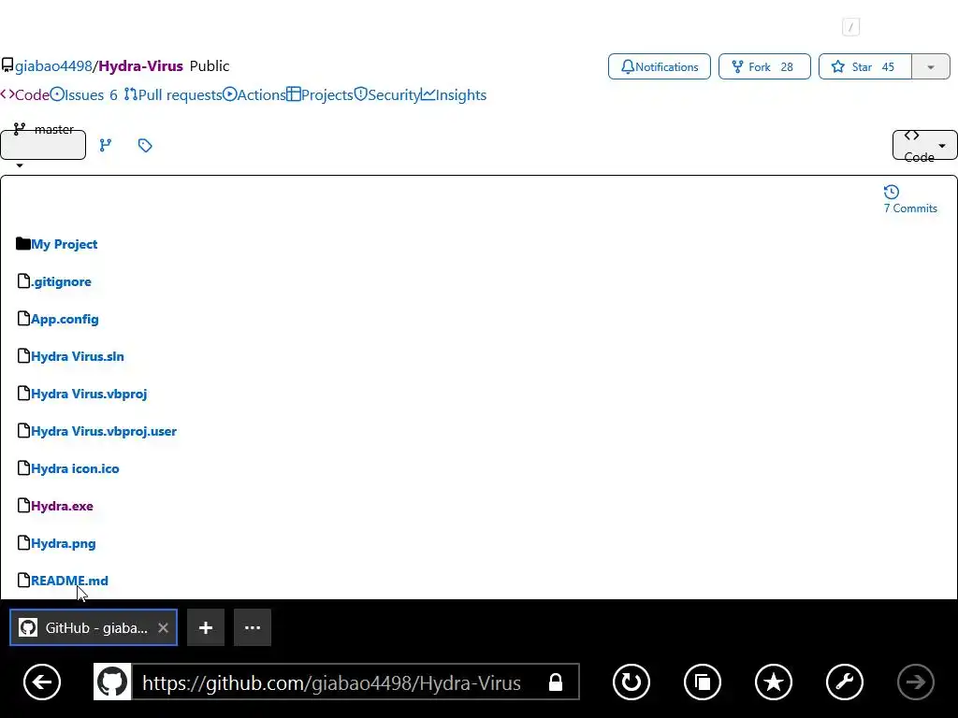Click the .gitignore file icon
958x718 pixels.
pos(23,280)
